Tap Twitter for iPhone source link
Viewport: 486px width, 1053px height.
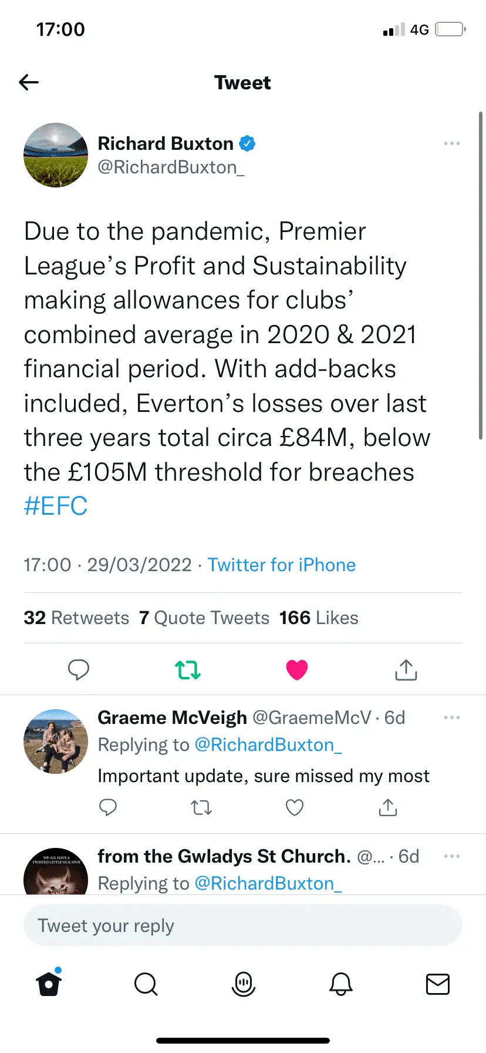pyautogui.click(x=282, y=565)
